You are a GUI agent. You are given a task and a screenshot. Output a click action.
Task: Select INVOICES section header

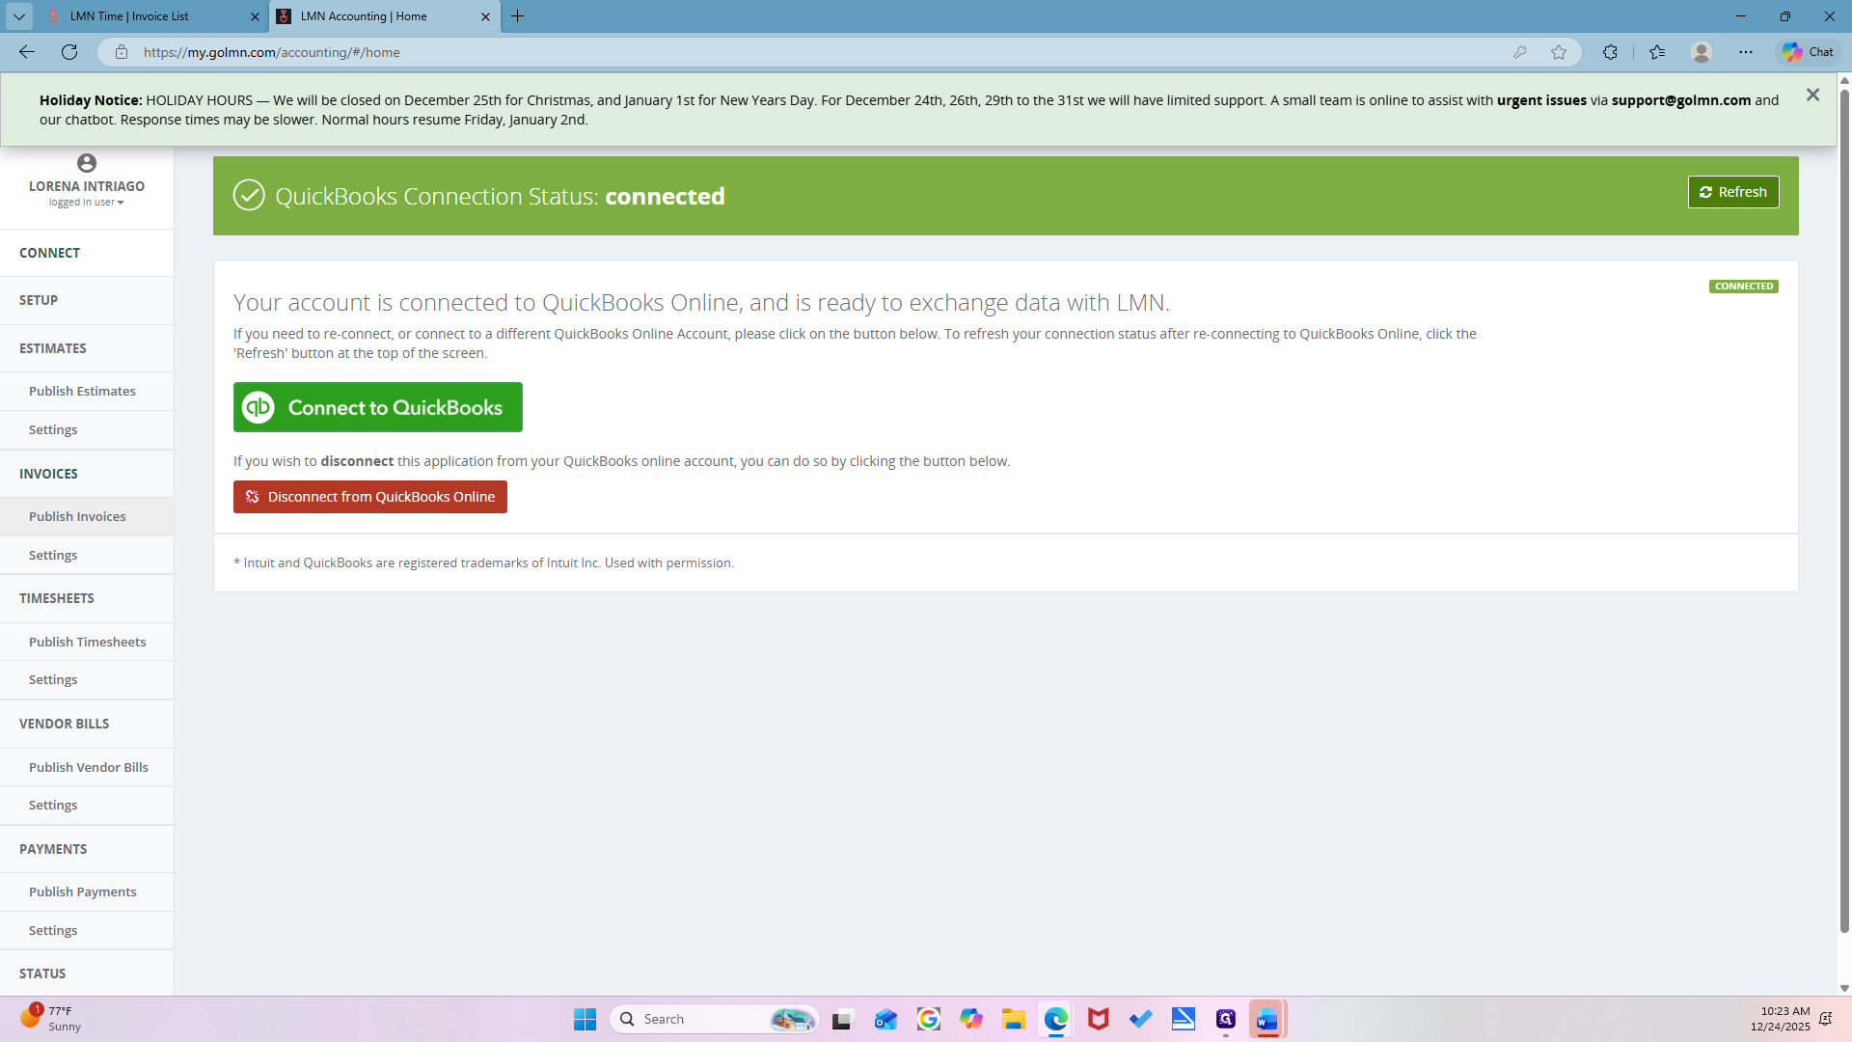(87, 474)
